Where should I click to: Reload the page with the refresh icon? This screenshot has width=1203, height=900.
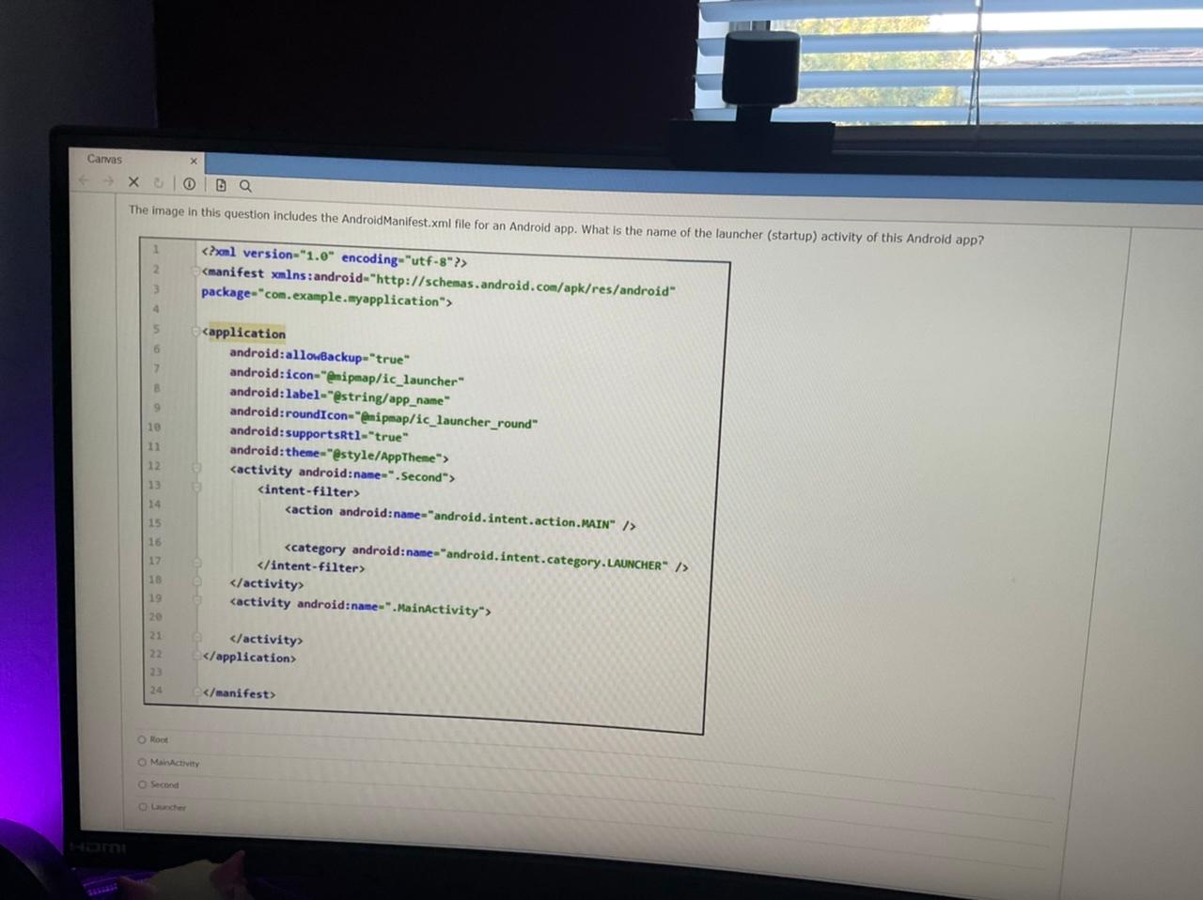click(x=158, y=182)
